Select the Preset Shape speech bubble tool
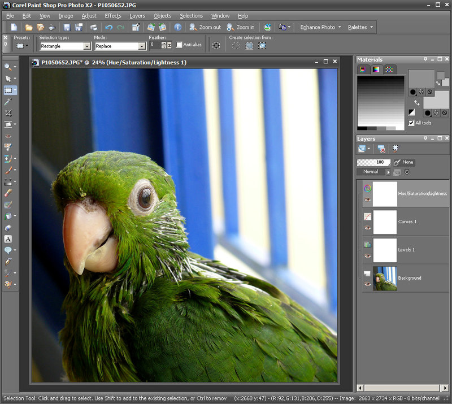Screen dimensions: 452x404 coord(8,250)
